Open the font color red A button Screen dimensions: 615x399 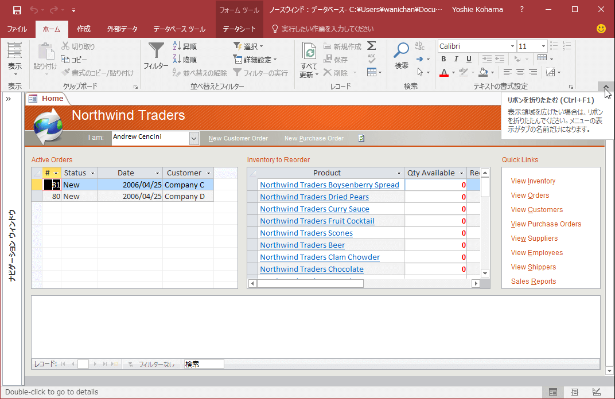click(443, 72)
